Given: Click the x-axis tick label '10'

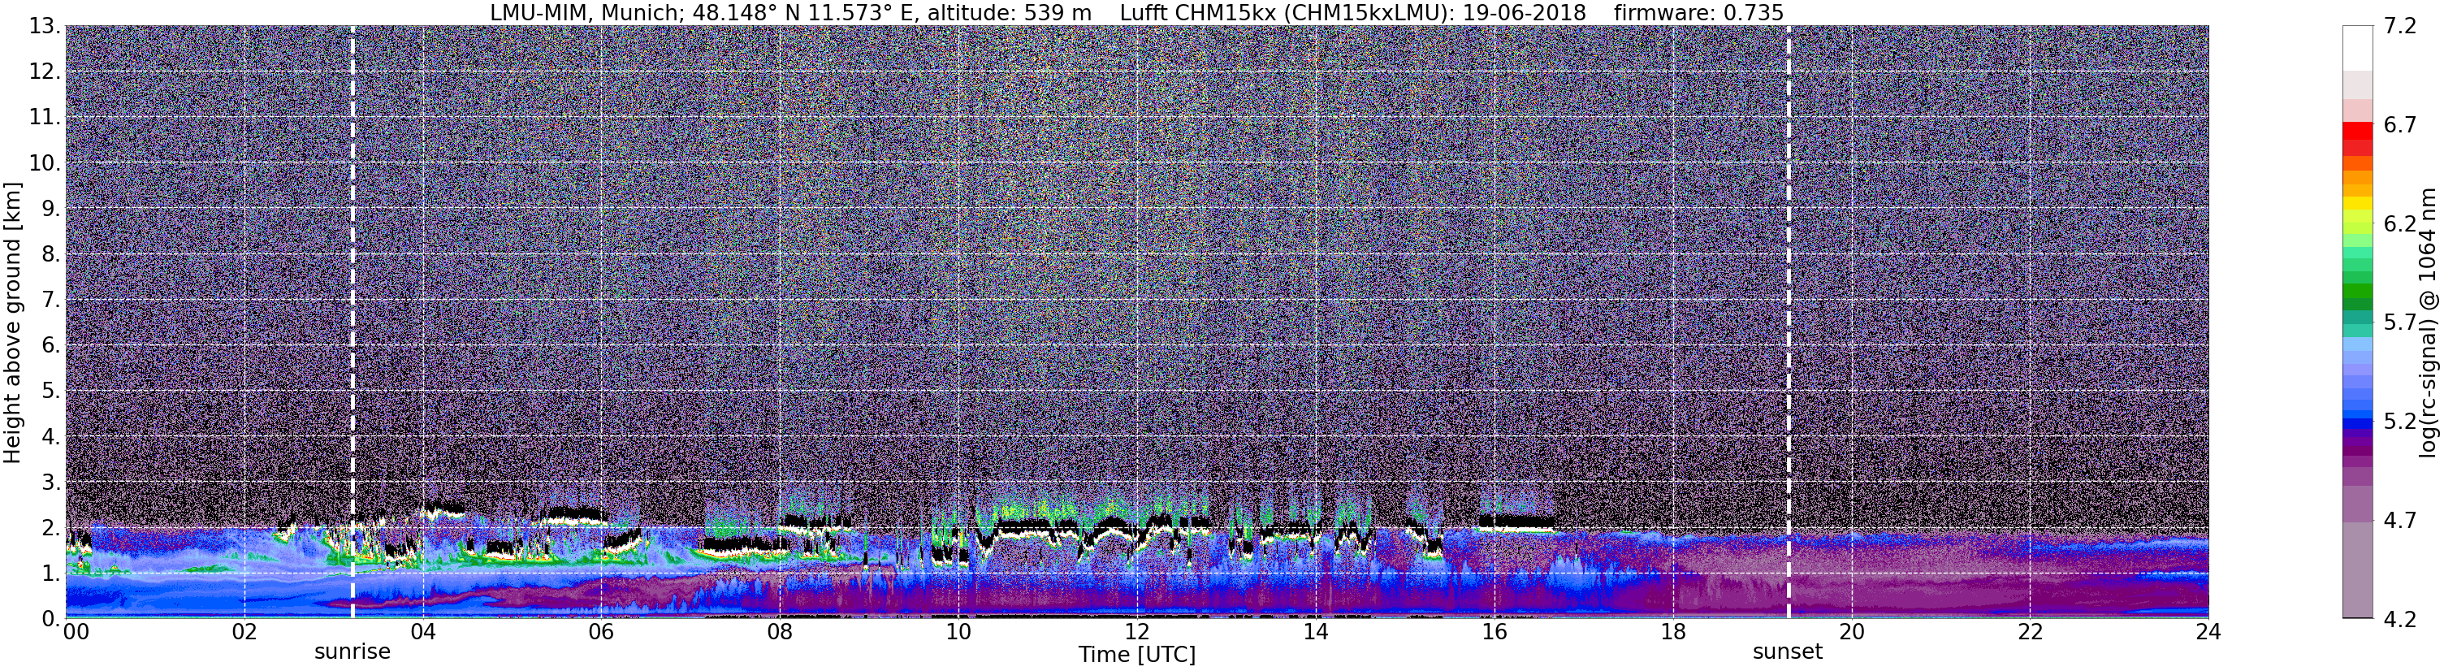Looking at the screenshot, I should click(958, 632).
